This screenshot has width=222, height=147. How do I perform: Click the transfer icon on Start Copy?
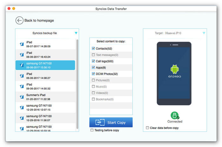point(100,122)
